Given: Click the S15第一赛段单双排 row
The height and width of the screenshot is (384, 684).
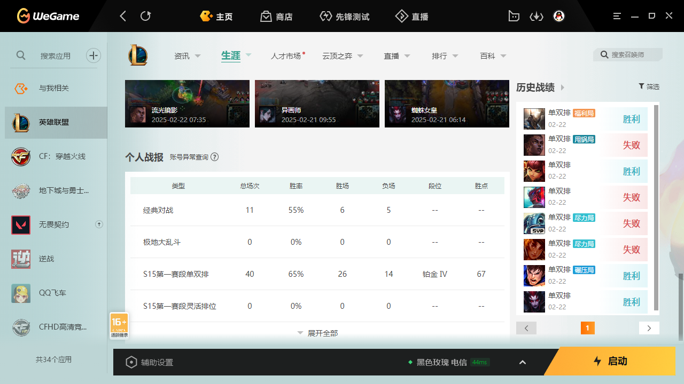Looking at the screenshot, I should click(x=317, y=274).
